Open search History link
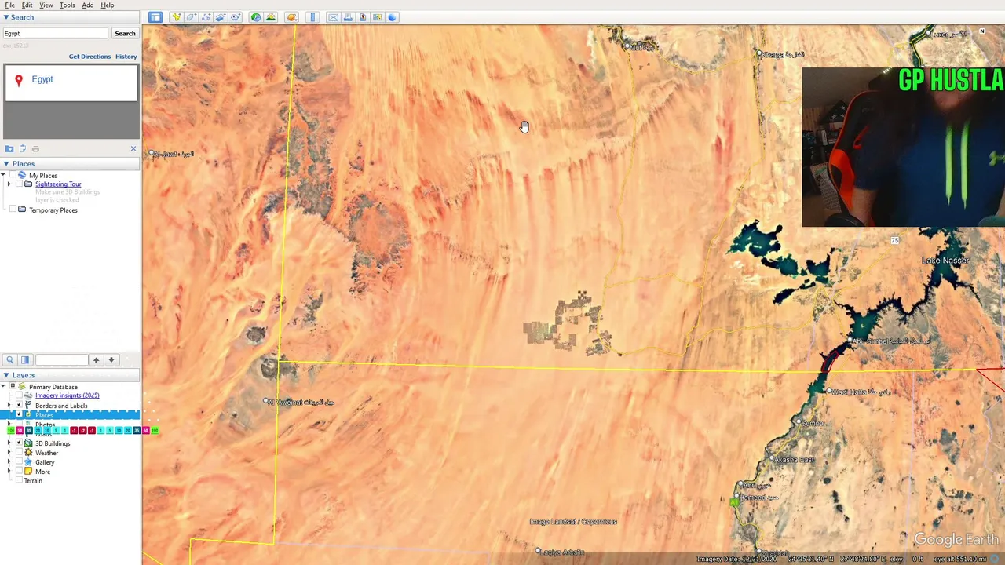The width and height of the screenshot is (1005, 565). pos(126,56)
